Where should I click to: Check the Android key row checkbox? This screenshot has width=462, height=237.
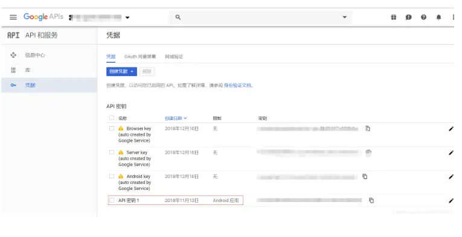(x=112, y=176)
